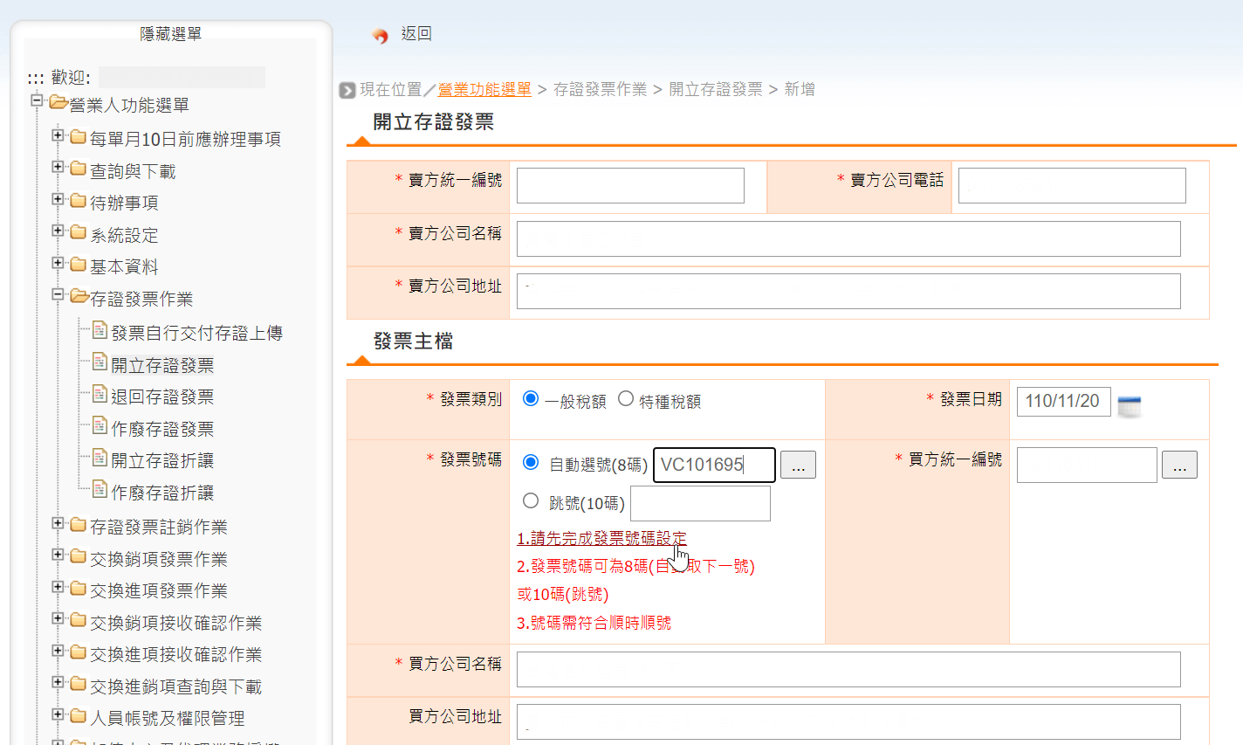
Task: Open 開立存證發票 menu item
Action: click(162, 365)
